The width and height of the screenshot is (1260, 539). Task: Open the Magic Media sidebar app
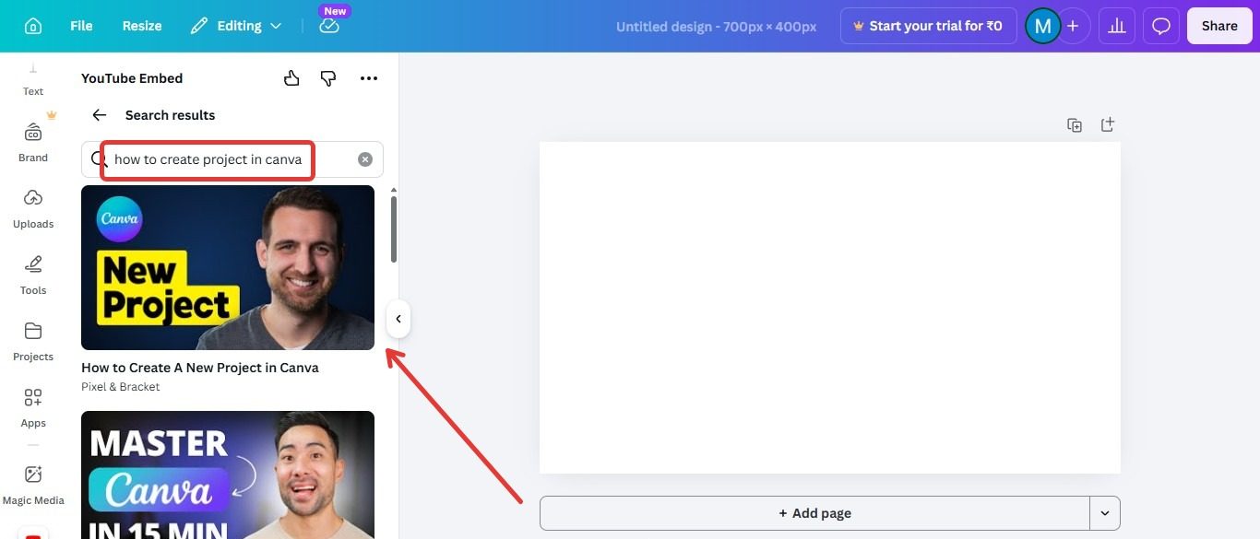(33, 486)
